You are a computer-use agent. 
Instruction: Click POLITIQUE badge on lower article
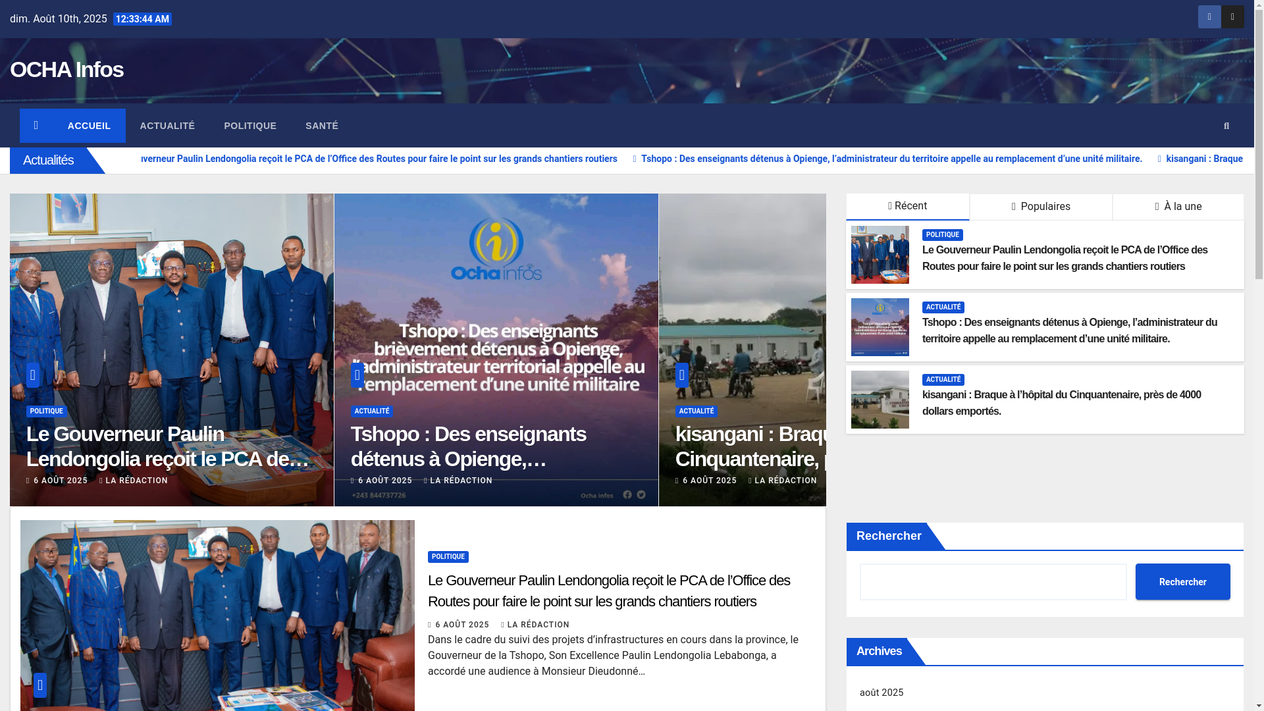point(448,557)
